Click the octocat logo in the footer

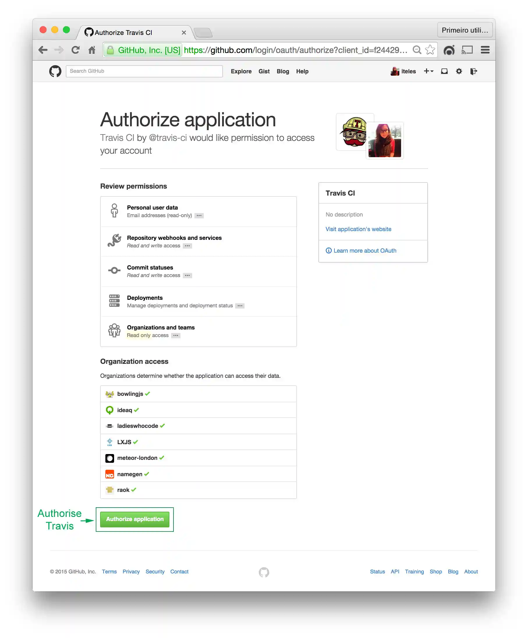pos(264,572)
